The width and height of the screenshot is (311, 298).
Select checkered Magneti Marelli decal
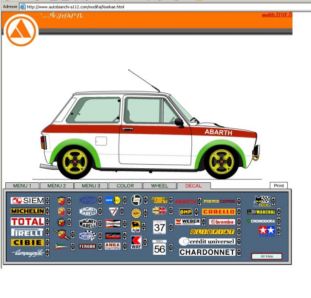pyautogui.click(x=87, y=235)
